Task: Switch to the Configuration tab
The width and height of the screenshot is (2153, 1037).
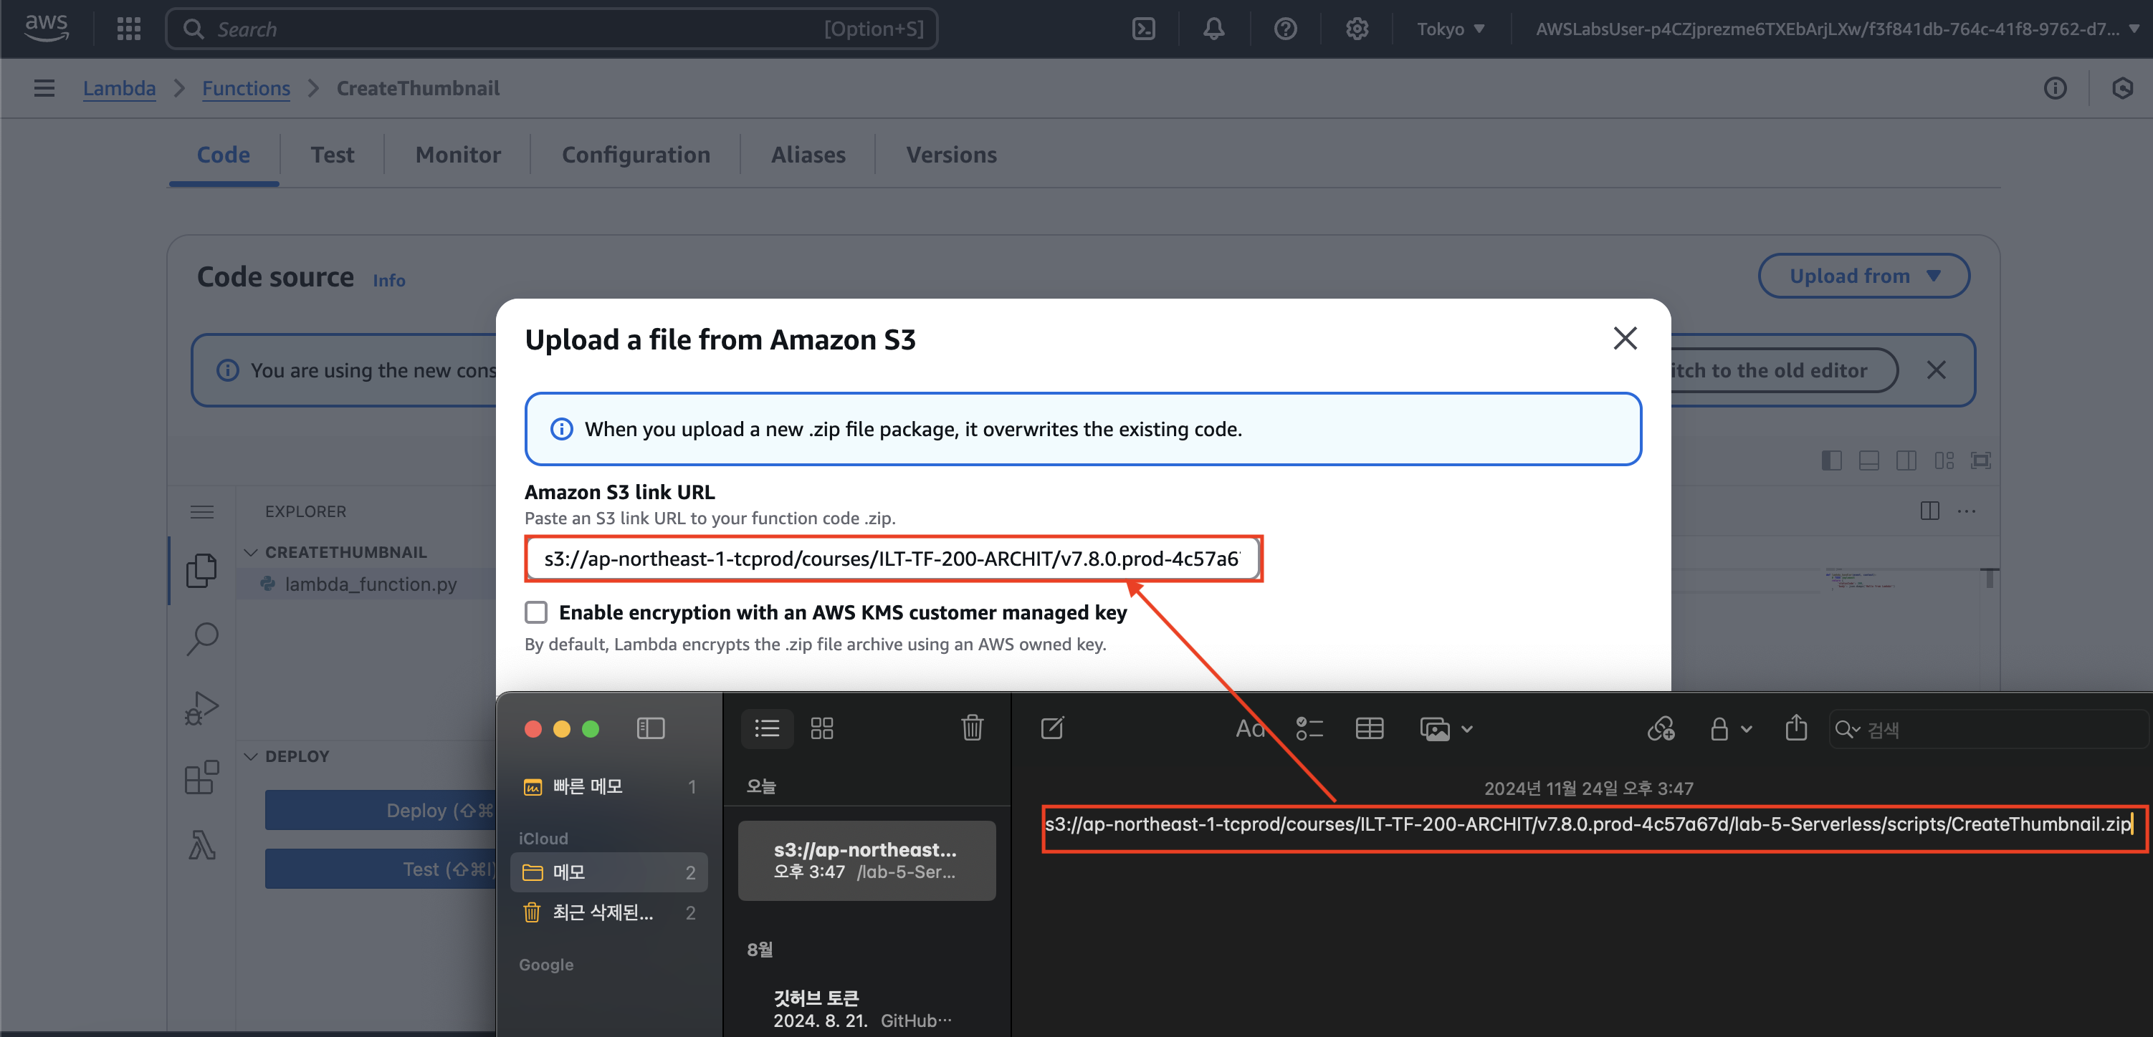Action: [635, 155]
